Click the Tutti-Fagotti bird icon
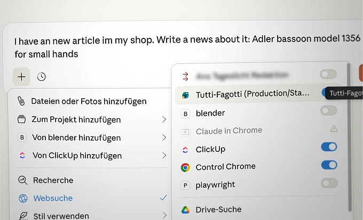The height and width of the screenshot is (220, 363). click(185, 95)
